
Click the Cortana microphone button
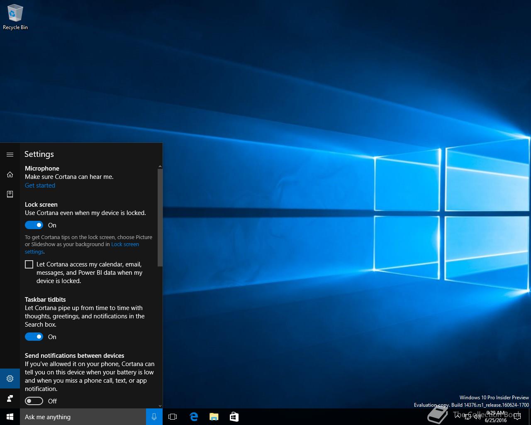(x=154, y=417)
